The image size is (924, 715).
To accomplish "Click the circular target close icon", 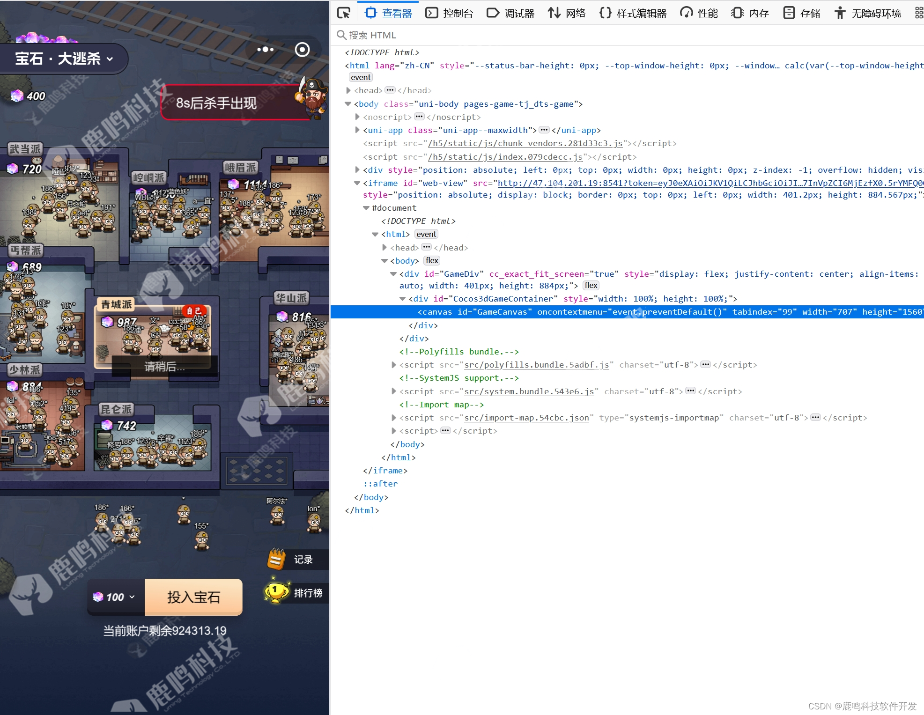I will pyautogui.click(x=302, y=49).
